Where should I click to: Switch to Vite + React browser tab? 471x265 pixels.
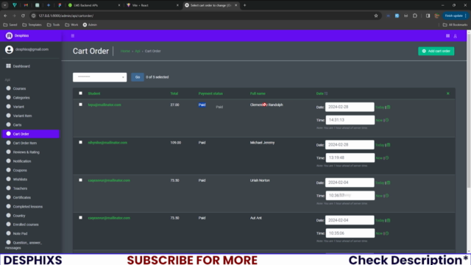[x=153, y=5]
